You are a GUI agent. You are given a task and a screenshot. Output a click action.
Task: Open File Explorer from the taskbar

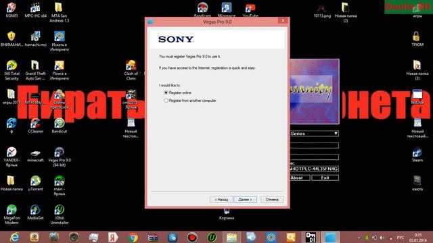pyautogui.click(x=231, y=237)
